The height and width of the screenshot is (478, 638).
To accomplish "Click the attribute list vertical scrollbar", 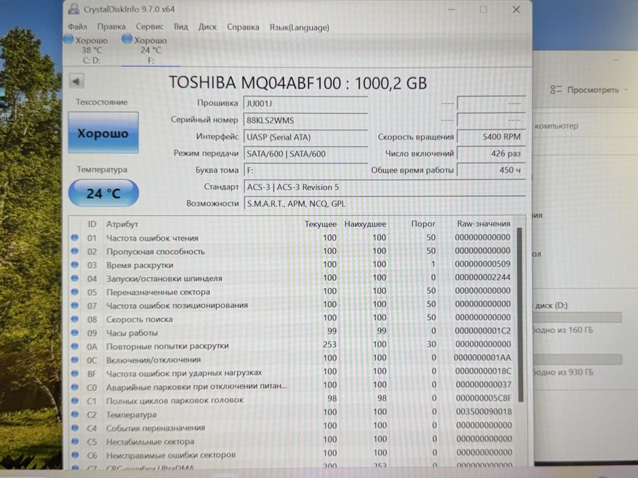I will tap(520, 315).
